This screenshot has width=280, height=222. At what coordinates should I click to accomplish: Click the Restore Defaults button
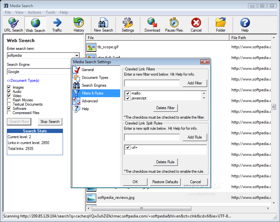click(165, 182)
